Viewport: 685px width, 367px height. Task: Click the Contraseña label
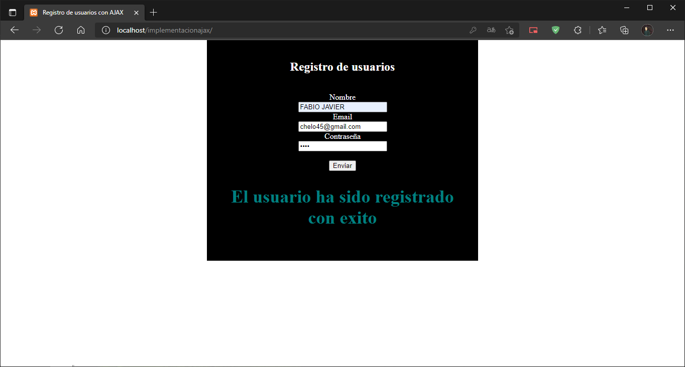point(342,136)
